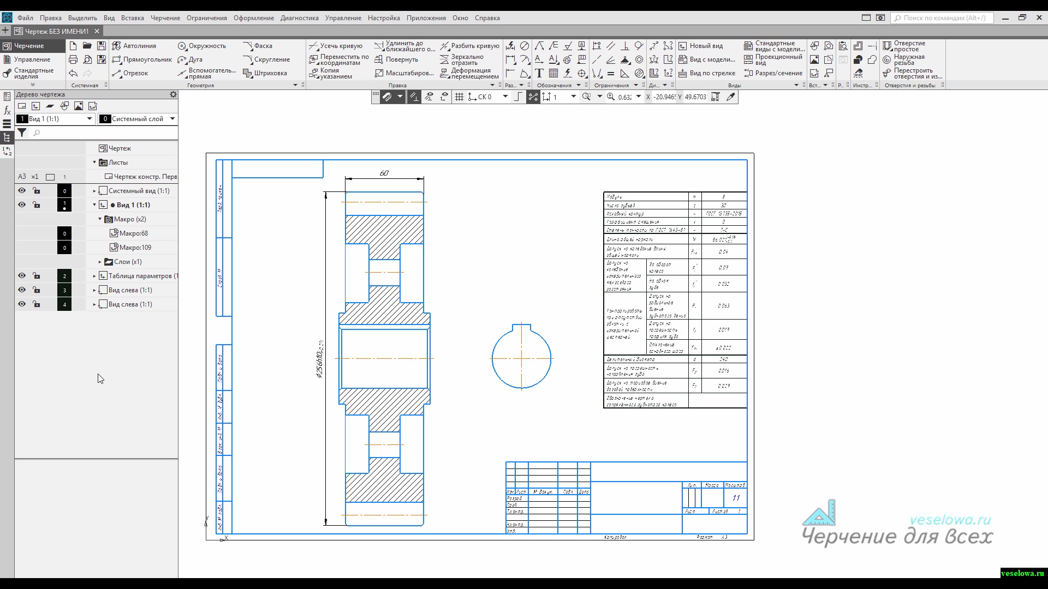Open the Файл menu

[25, 18]
